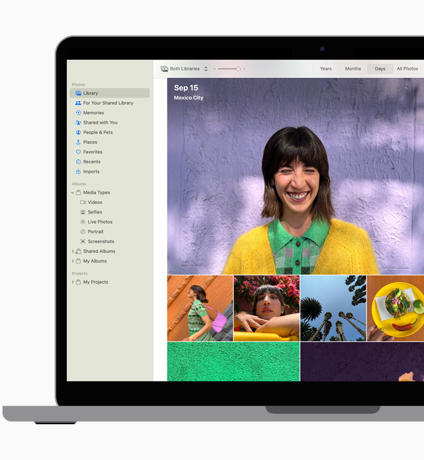Open the yellow plate food photo
424x460 pixels.
[x=395, y=309]
